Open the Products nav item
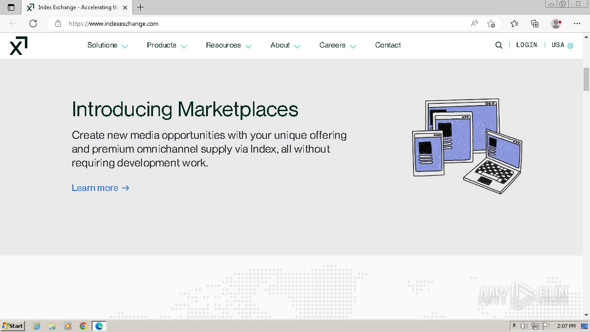 162,45
